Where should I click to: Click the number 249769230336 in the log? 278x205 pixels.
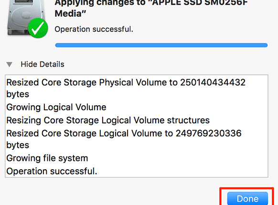pos(208,133)
